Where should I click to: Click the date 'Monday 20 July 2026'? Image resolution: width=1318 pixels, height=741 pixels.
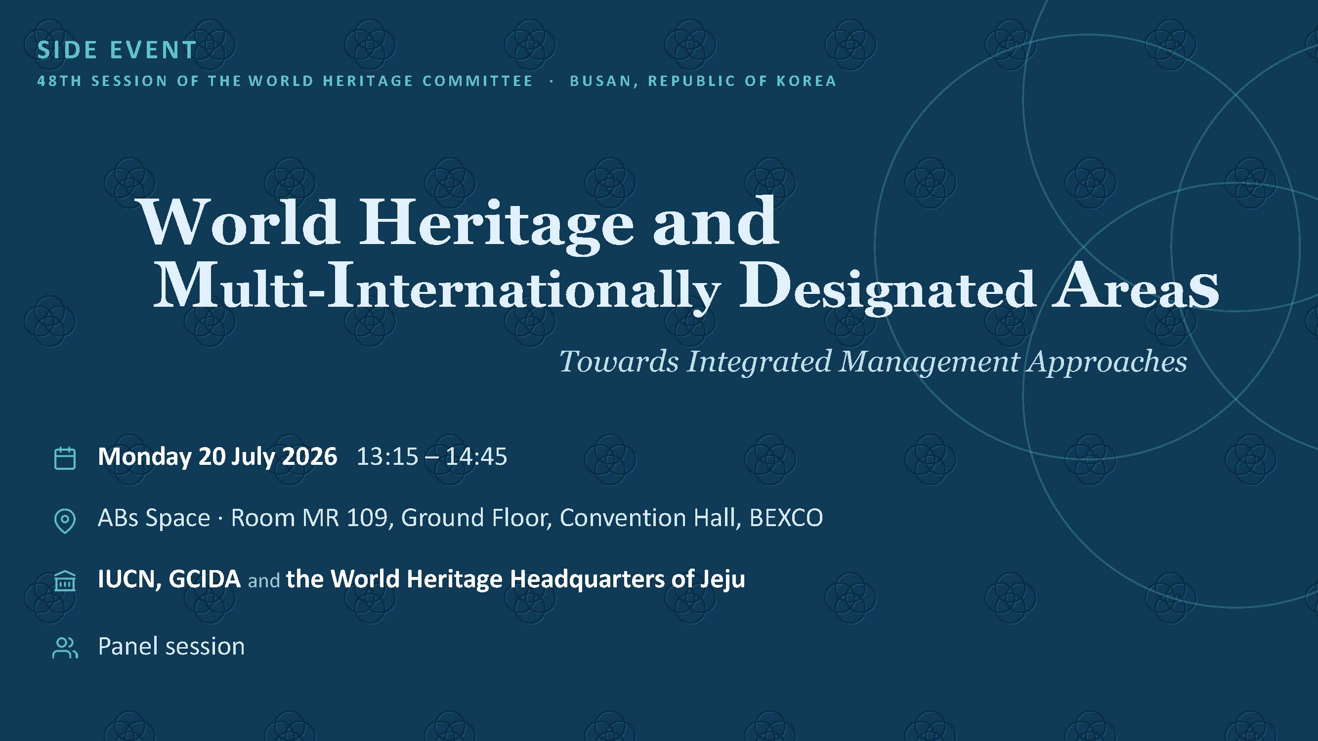coord(217,456)
